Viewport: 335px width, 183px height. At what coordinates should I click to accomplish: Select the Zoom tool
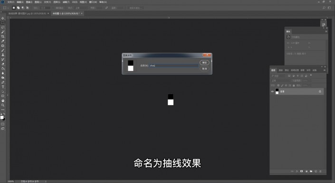point(3,105)
